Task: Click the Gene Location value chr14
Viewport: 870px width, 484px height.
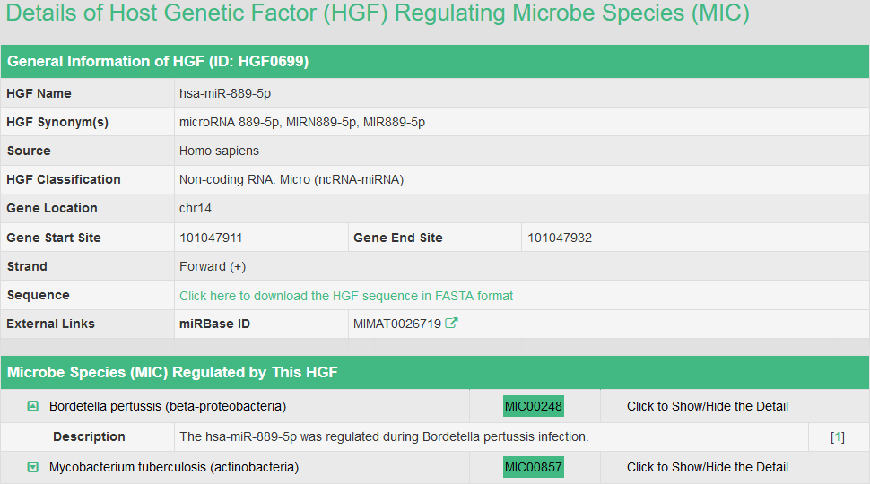Action: coord(196,208)
